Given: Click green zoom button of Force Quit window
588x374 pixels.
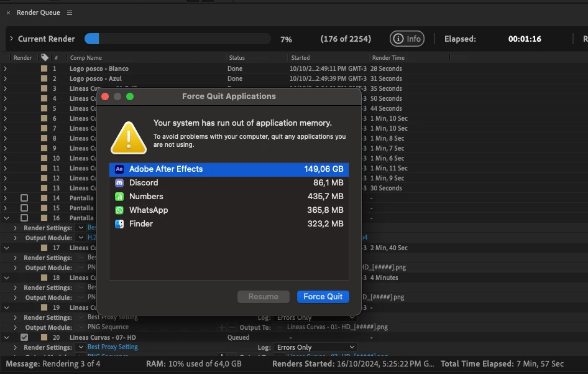Looking at the screenshot, I should click(x=130, y=96).
